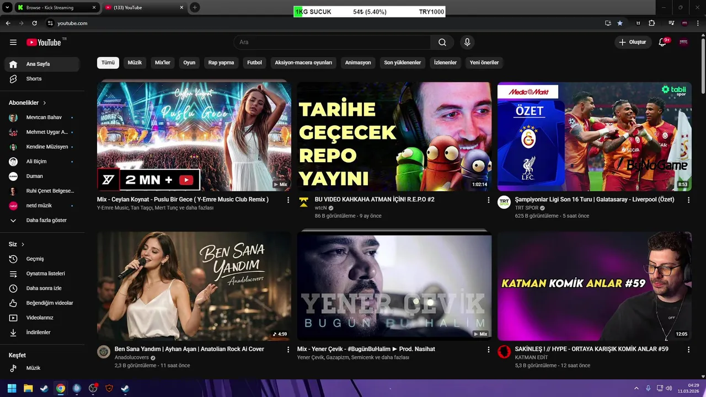Open the YouTube account avatar menu
The height and width of the screenshot is (397, 706).
point(684,42)
